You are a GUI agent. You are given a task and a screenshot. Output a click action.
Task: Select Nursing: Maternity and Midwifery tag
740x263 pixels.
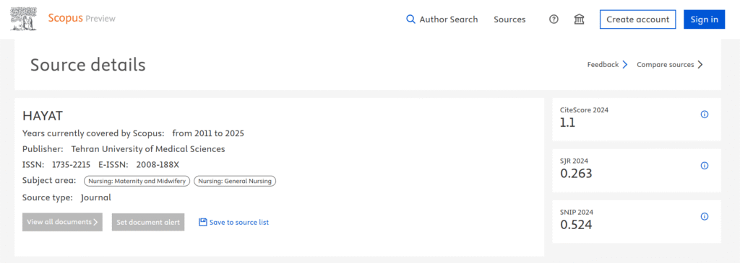137,181
